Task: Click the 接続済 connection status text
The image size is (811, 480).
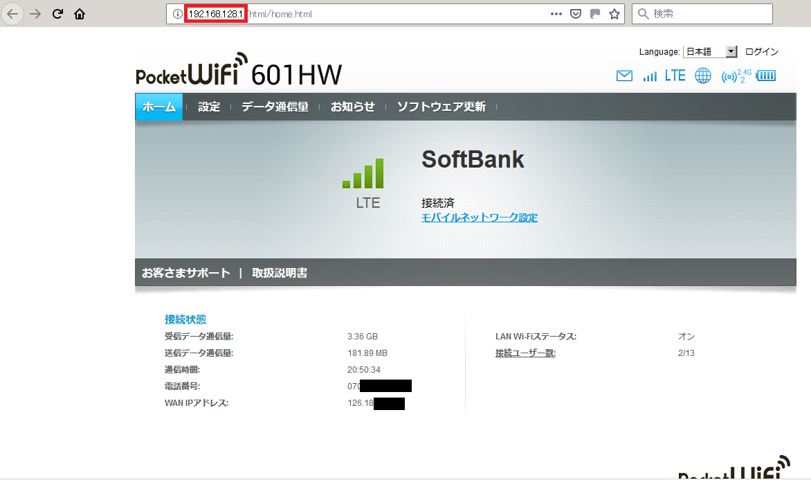Action: click(437, 203)
